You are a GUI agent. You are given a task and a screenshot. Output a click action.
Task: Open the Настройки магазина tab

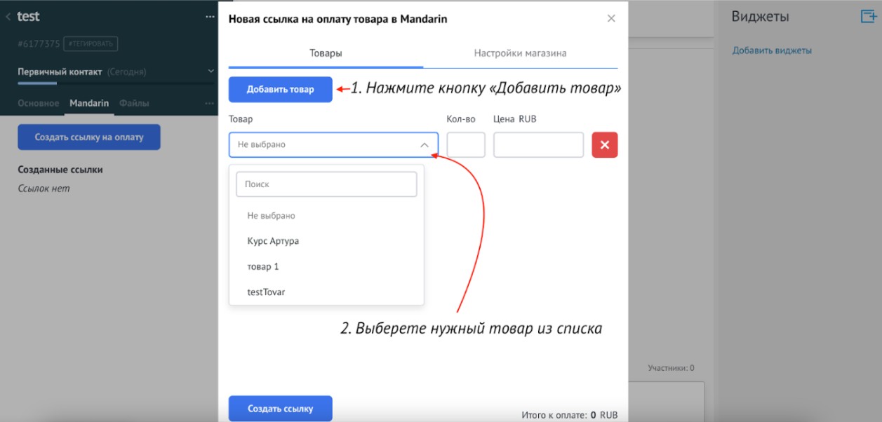pyautogui.click(x=520, y=53)
